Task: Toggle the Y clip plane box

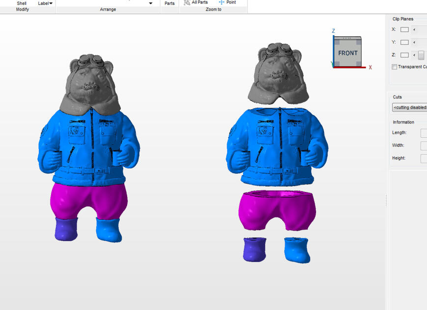Action: point(404,42)
